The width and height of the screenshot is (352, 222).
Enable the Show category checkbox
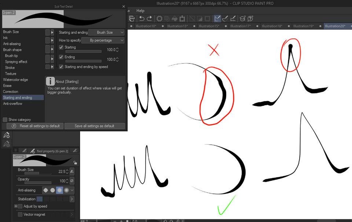pos(5,120)
